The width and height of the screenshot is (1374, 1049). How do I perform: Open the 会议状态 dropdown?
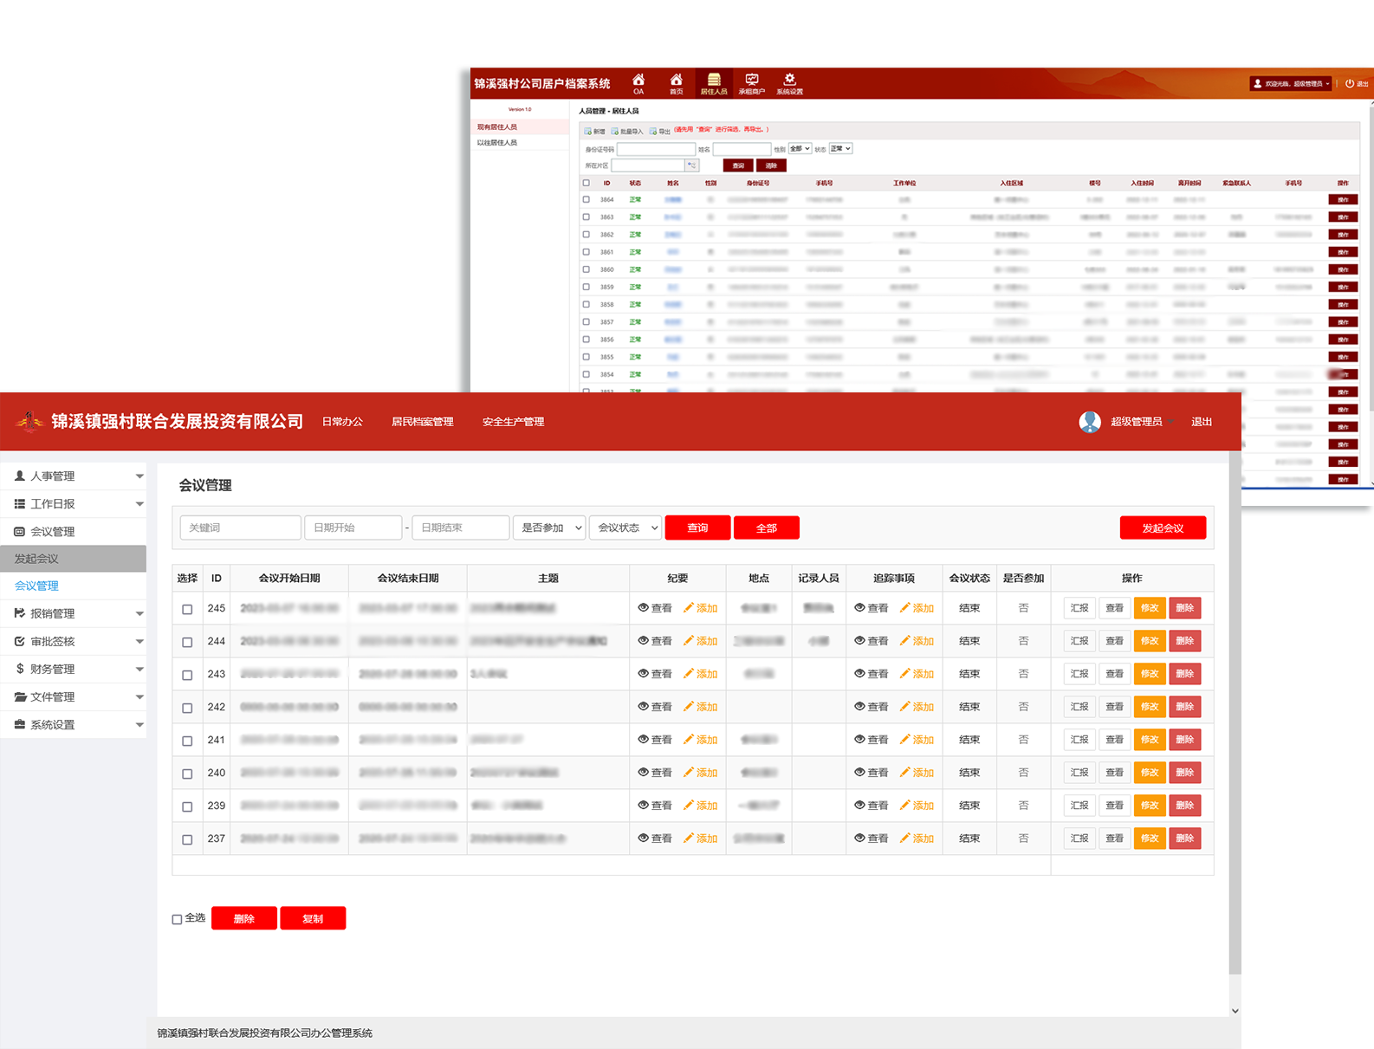[x=625, y=528]
